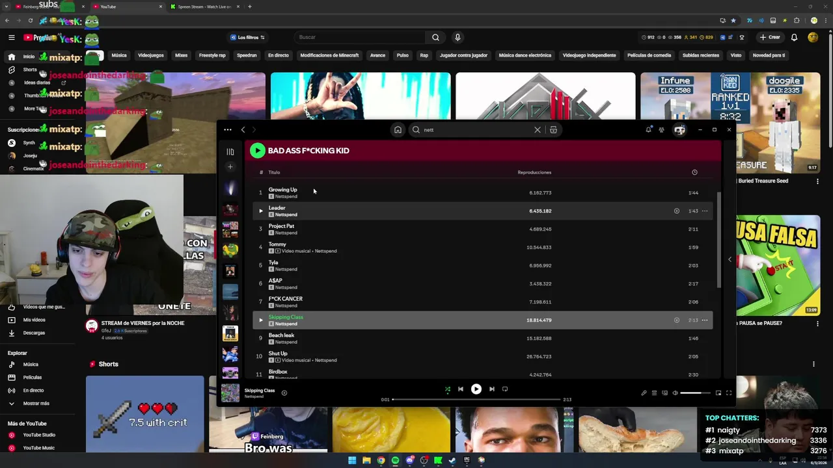Open Spotify miniplayer icon
833x468 pixels.
coord(718,393)
